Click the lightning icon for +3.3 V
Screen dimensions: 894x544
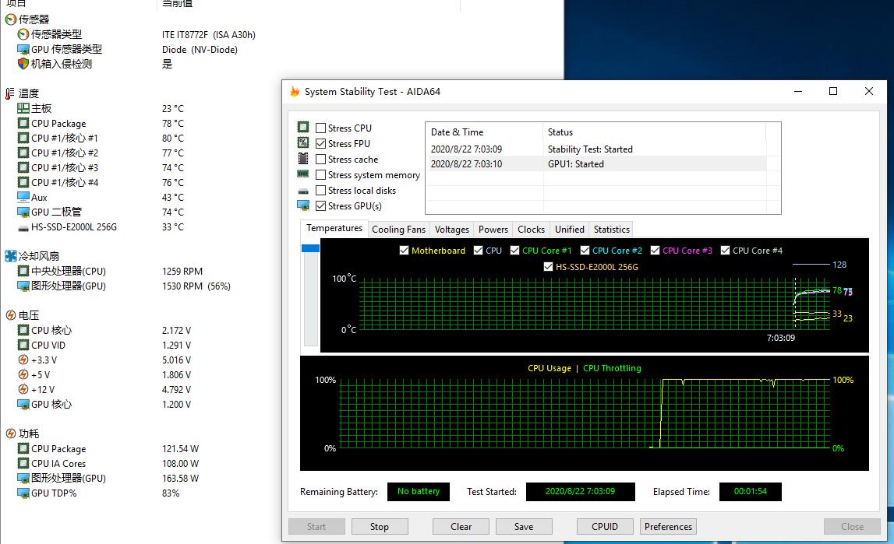pyautogui.click(x=23, y=360)
